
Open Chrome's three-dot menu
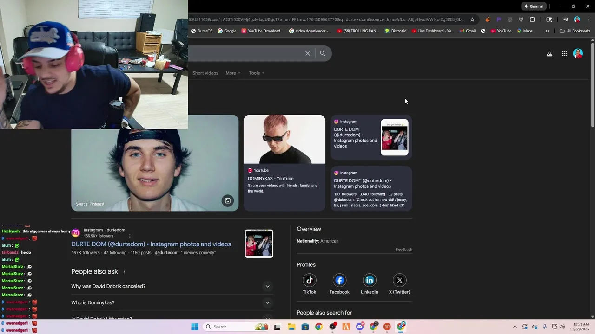point(588,19)
